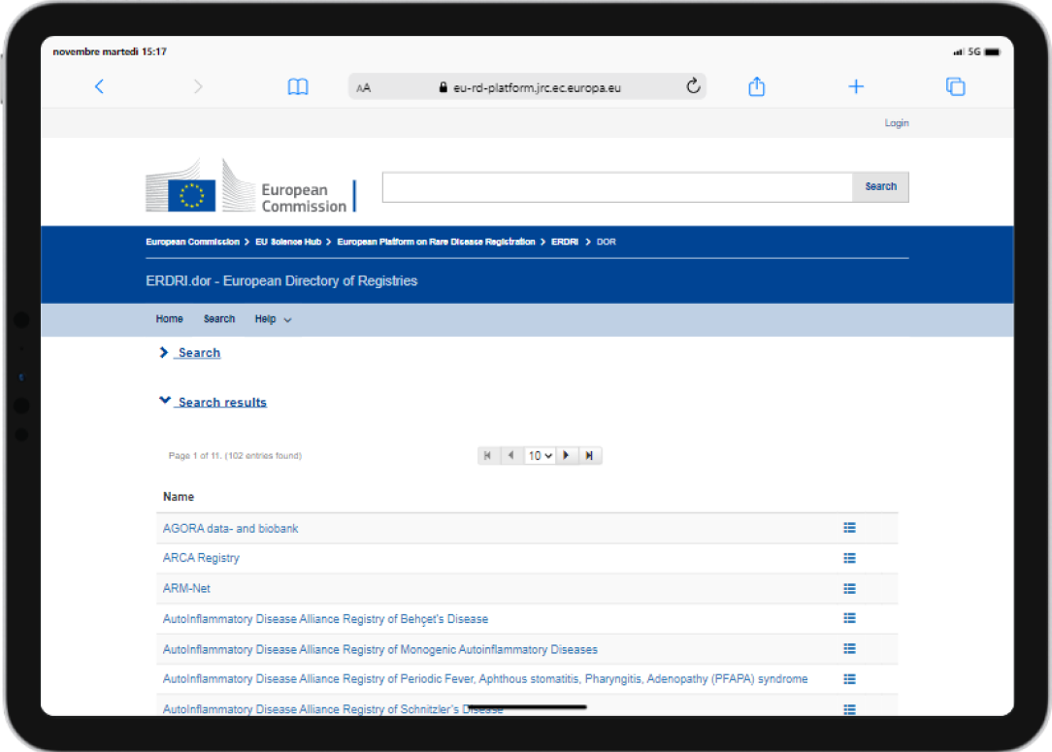Click the Login link

point(897,123)
